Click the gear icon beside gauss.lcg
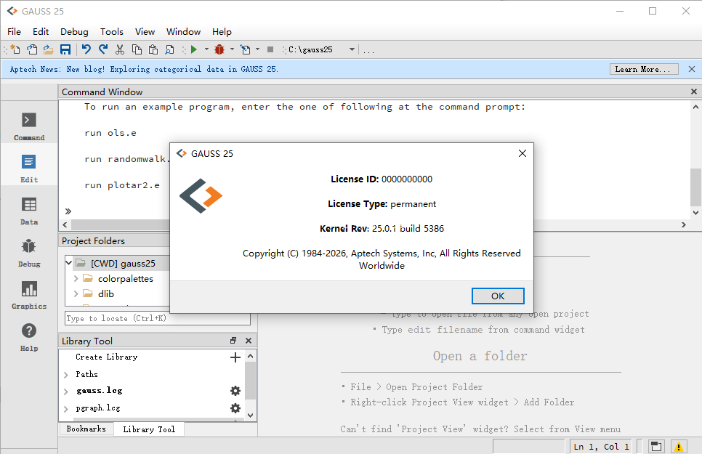The image size is (702, 454). coord(235,391)
